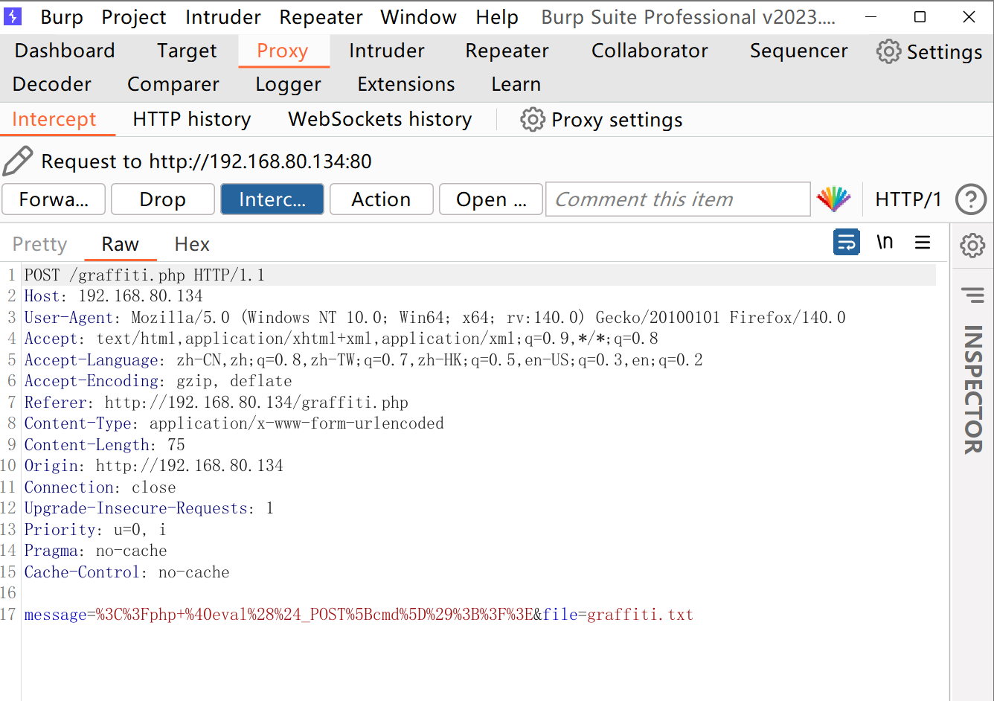
Task: Forward the intercepted request
Action: 54,199
